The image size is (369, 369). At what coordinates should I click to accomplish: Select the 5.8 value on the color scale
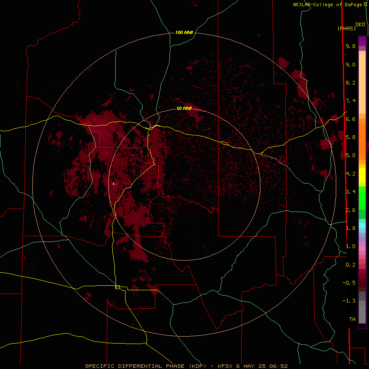tap(351, 137)
